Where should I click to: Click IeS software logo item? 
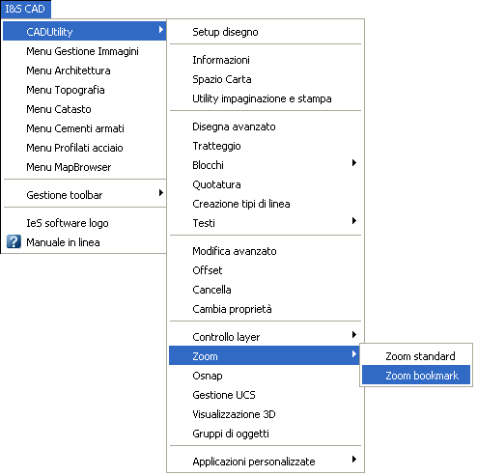click(85, 223)
